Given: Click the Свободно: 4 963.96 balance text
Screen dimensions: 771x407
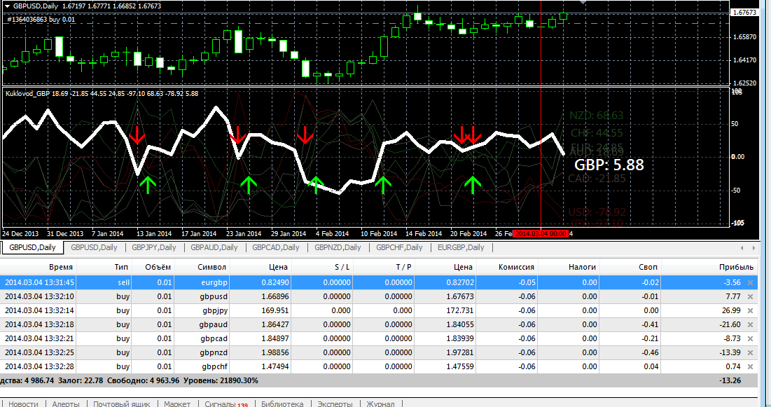Looking at the screenshot, I should coord(143,381).
